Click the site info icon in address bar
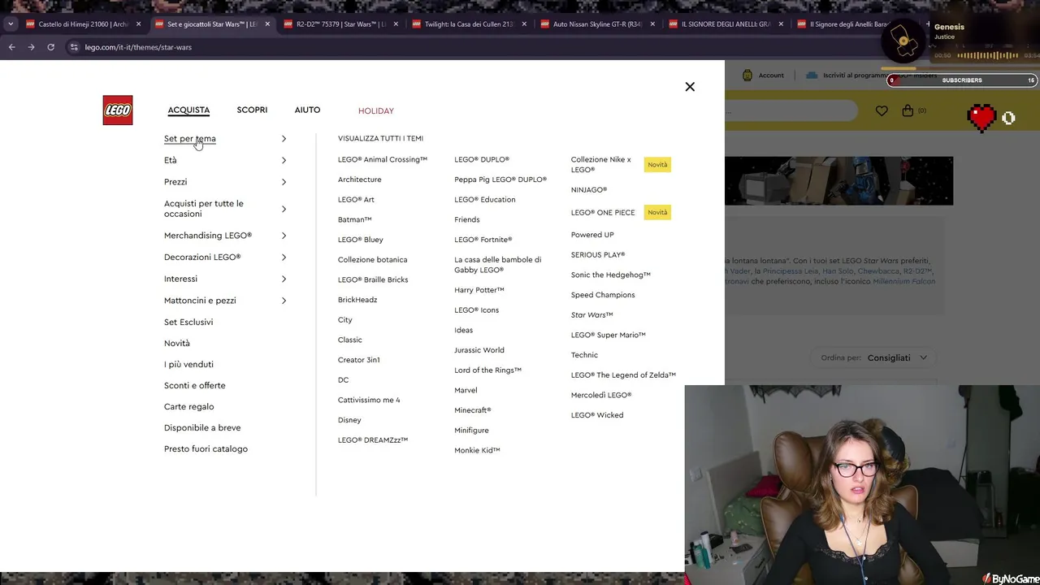1040x585 pixels. pyautogui.click(x=74, y=47)
